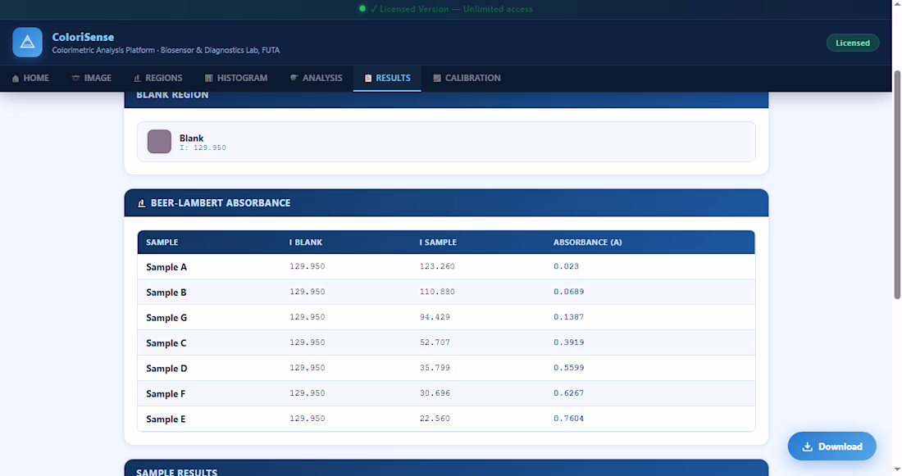The image size is (902, 476).
Task: Click I sample value 94.429
Action: (435, 317)
